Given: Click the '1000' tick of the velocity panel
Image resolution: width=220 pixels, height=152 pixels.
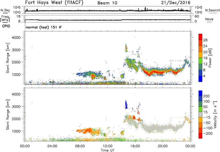Looking at the screenshot, I should coord(16,131).
